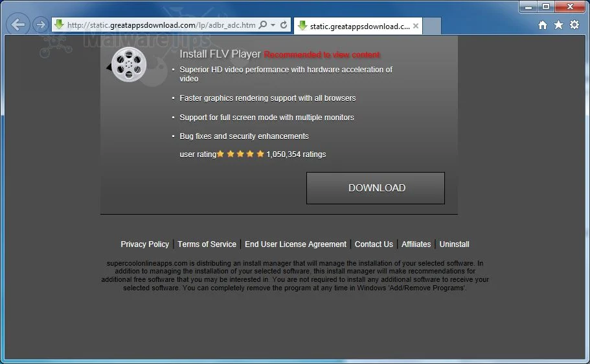
Task: Click the DOWNLOAD button
Action: pos(376,188)
